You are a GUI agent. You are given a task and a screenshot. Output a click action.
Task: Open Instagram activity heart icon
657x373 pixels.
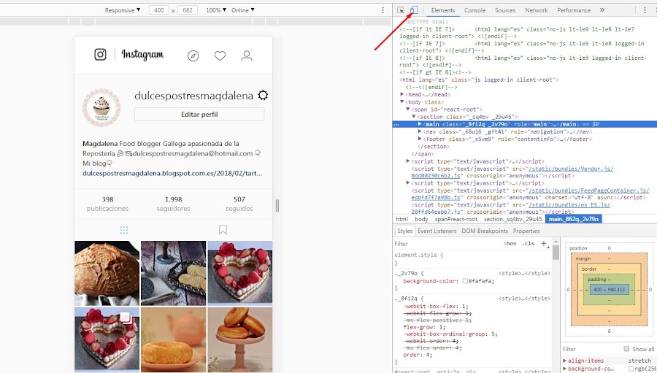pyautogui.click(x=220, y=55)
